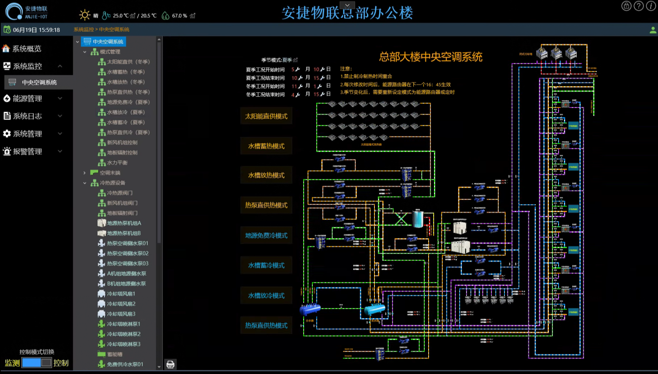658x374 pixels.
Task: Click the tree panel scroll-down arrow
Action: coord(159,367)
